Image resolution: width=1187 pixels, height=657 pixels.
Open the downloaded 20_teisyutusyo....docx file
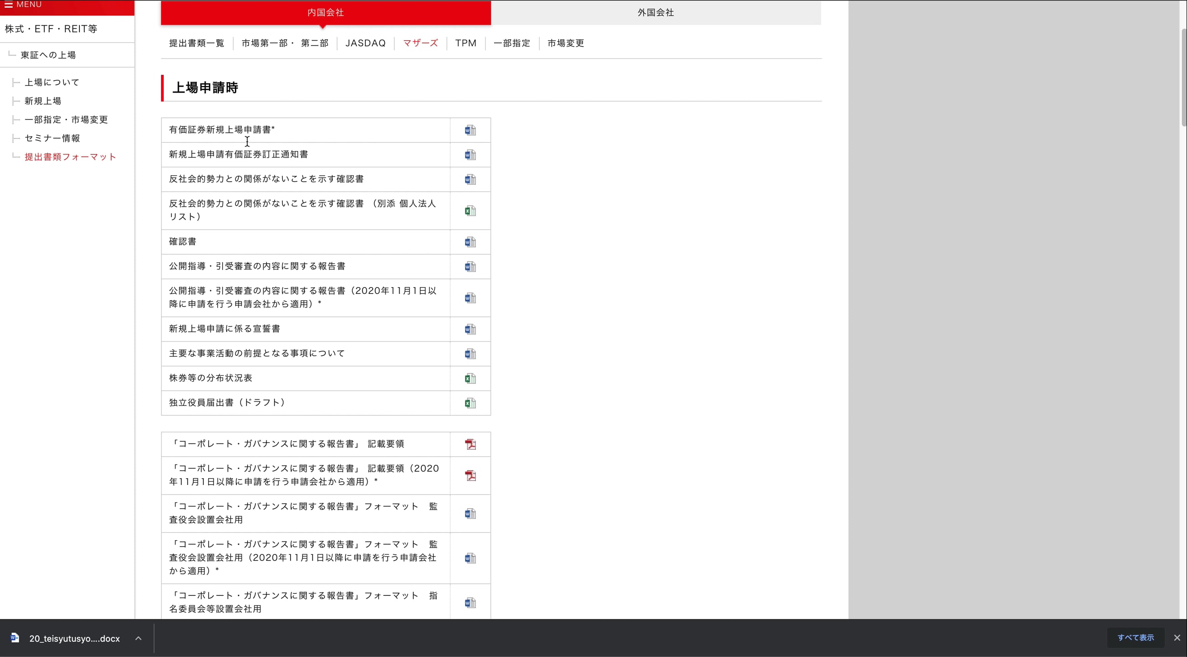pyautogui.click(x=74, y=639)
